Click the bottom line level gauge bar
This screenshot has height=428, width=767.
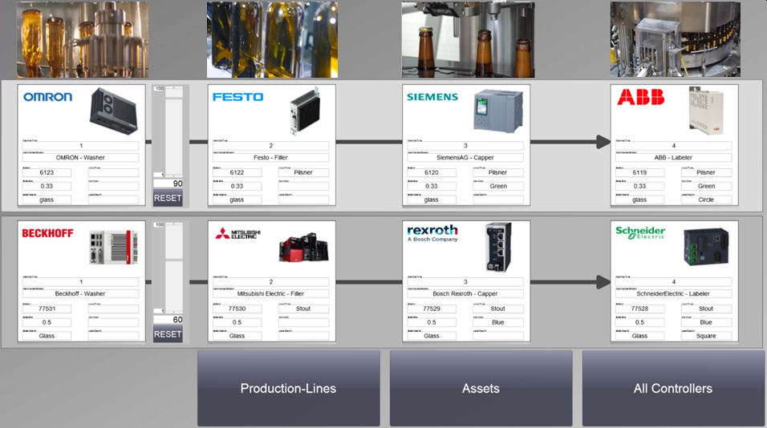173,269
